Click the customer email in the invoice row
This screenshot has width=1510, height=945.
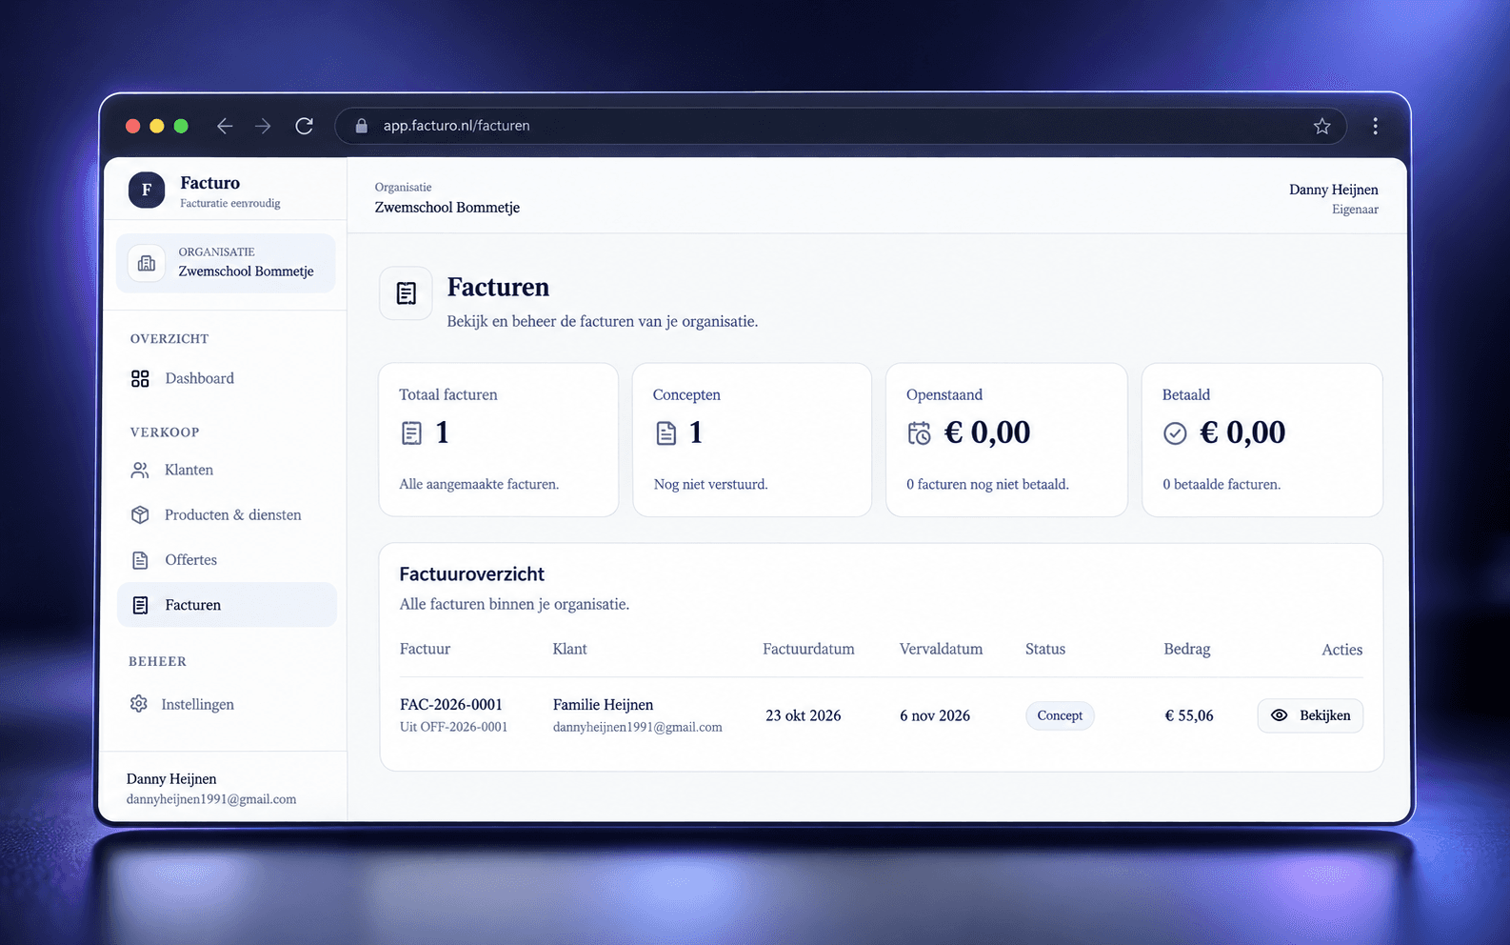point(638,727)
